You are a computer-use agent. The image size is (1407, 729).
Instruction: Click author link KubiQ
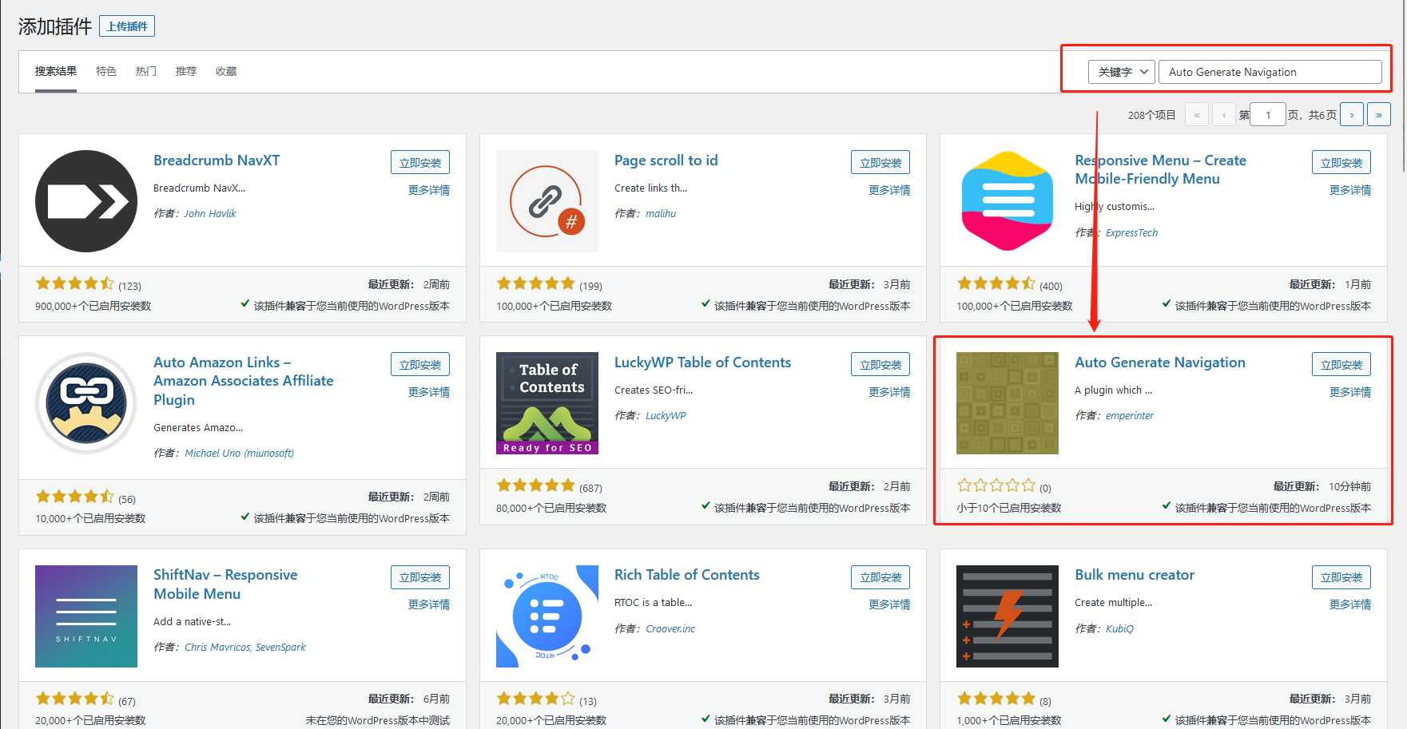coord(1119,628)
